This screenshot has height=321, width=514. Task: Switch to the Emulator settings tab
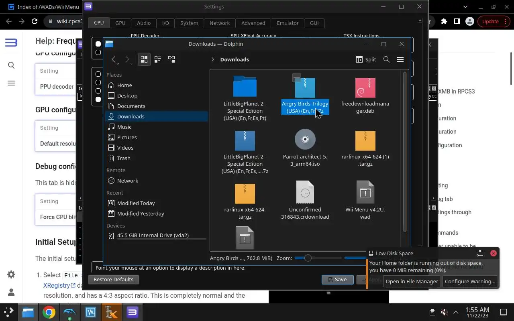pos(288,23)
